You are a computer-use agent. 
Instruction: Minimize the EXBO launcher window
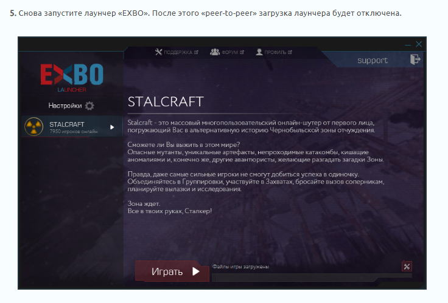[408, 44]
